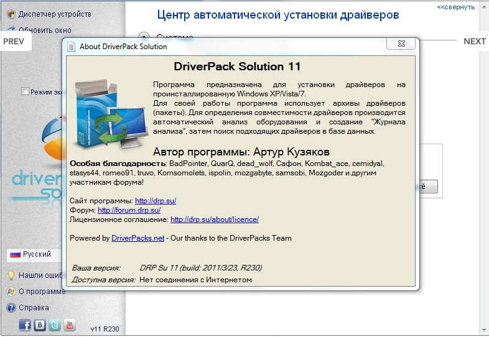This screenshot has width=489, height=337.
Task: Open Справка sidebar item
Action: click(34, 308)
